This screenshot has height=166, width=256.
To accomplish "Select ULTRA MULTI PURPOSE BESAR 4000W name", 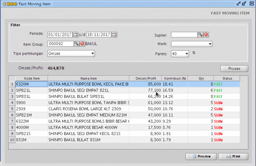I will [89, 128].
